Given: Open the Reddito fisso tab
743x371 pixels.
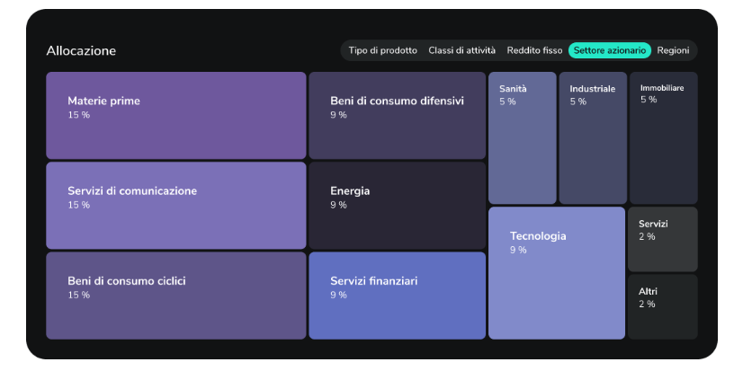Looking at the screenshot, I should pos(534,50).
